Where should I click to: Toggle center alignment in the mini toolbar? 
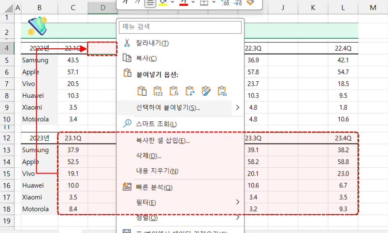[x=150, y=3]
